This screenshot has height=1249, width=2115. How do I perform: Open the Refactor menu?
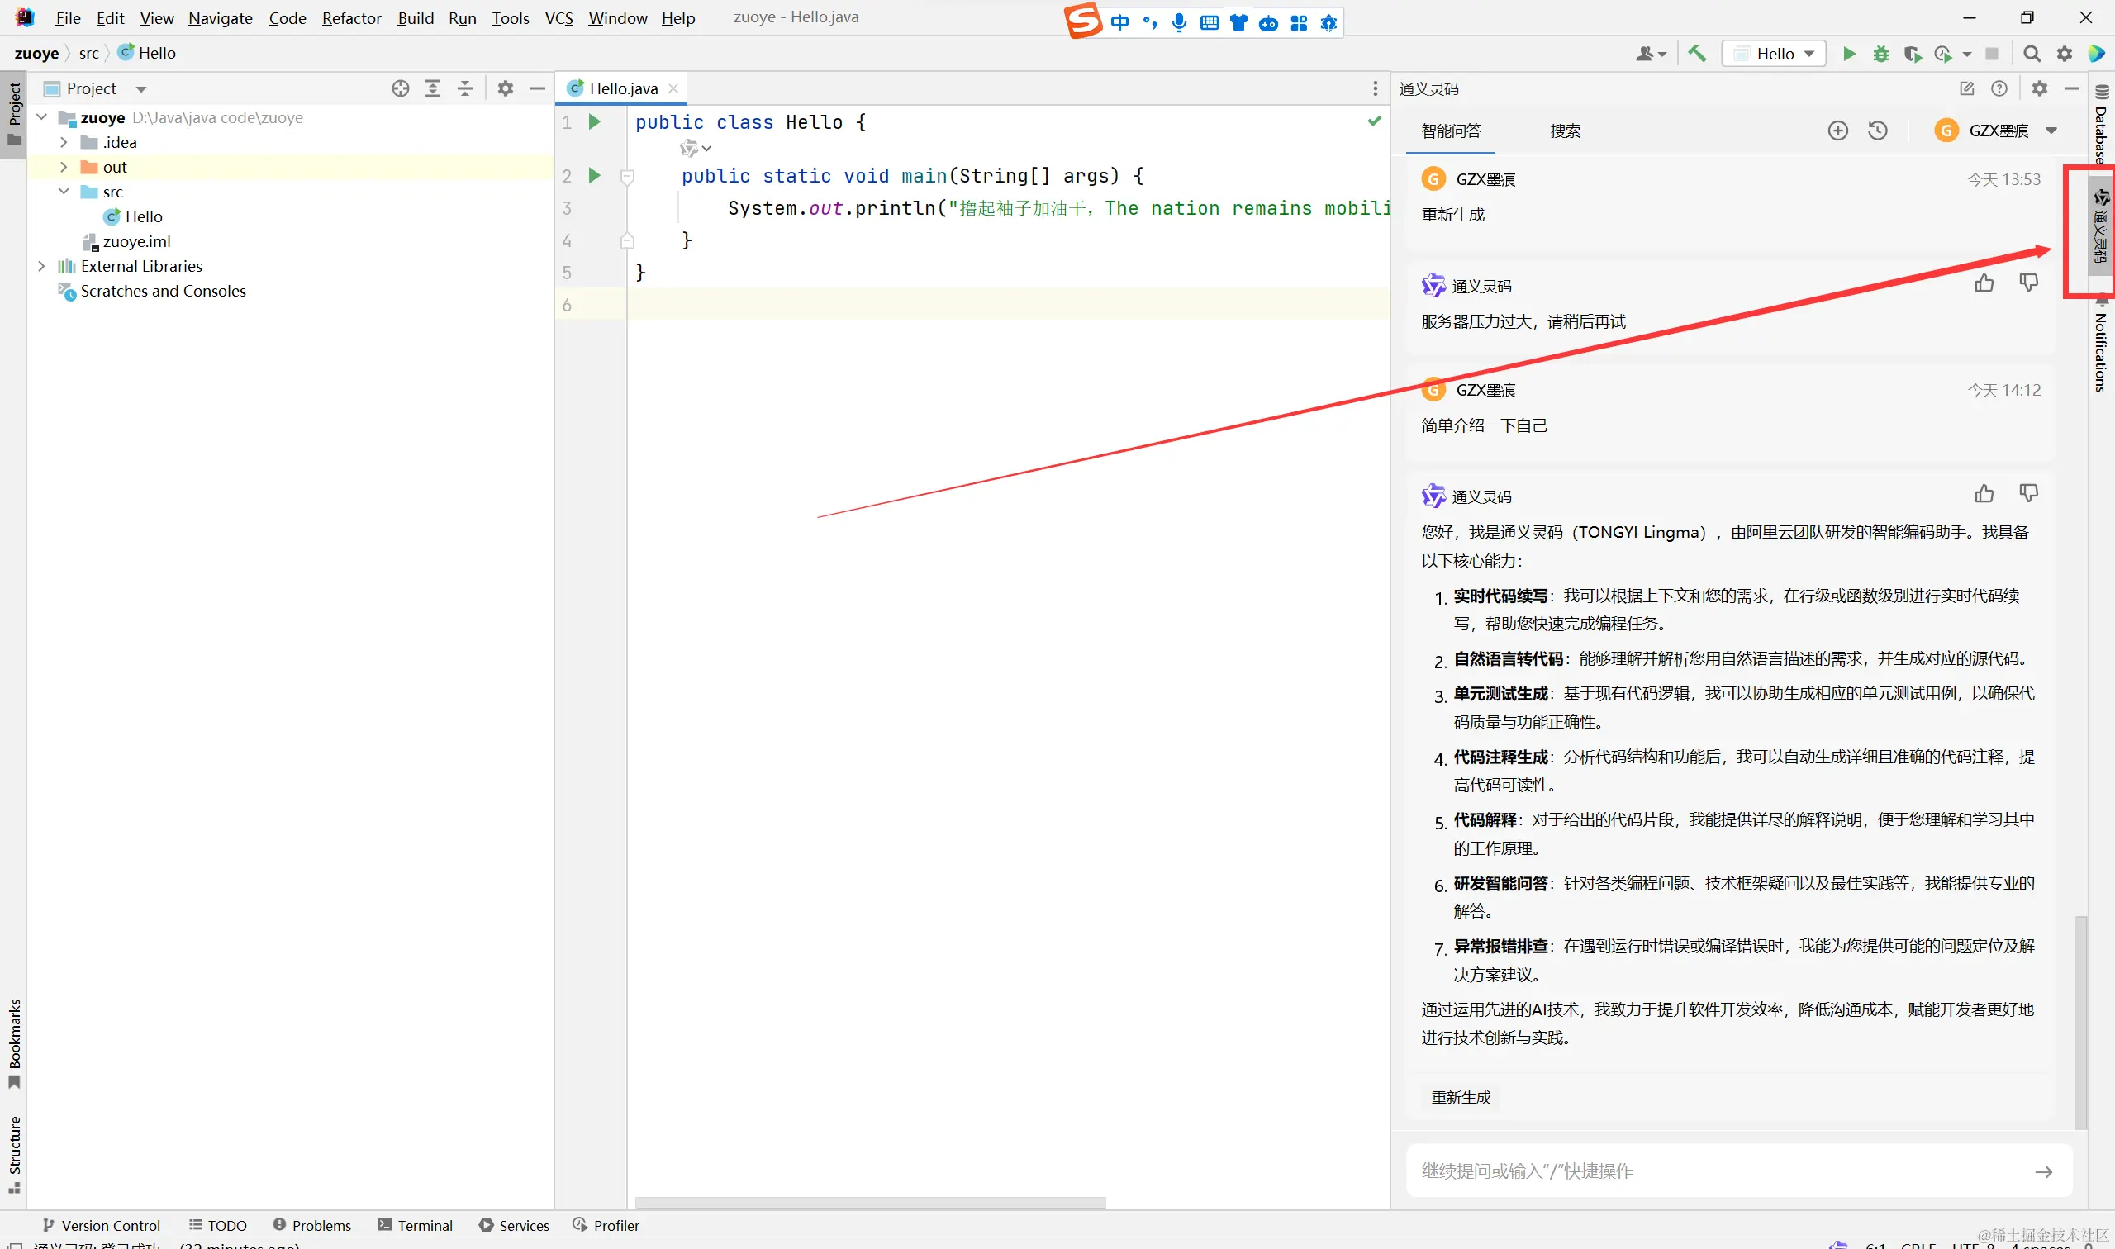(352, 17)
